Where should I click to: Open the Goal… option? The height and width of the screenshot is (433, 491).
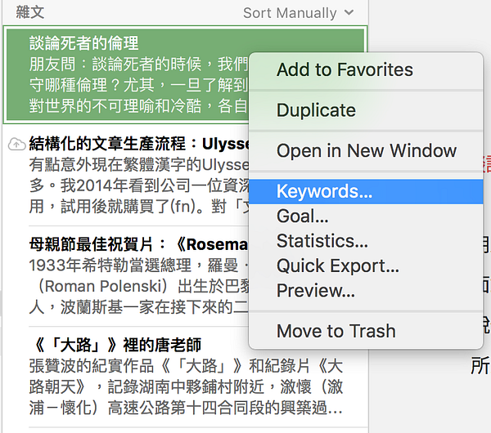click(302, 216)
